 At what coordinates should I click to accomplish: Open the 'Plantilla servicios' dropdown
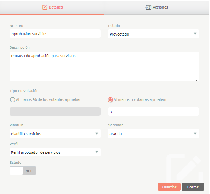55,134
